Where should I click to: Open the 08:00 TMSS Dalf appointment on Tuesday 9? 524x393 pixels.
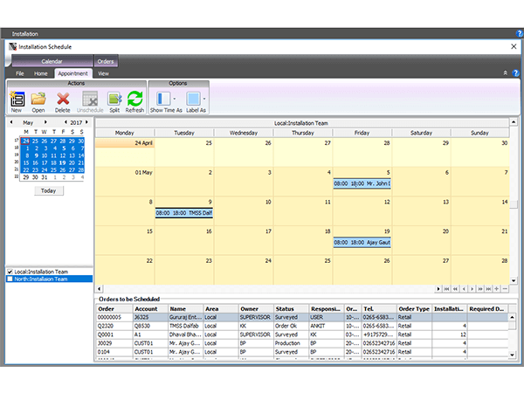pos(183,213)
